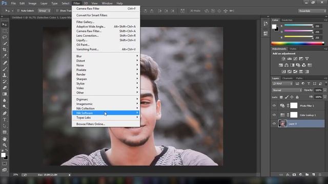Select the Hand tool

5,139
